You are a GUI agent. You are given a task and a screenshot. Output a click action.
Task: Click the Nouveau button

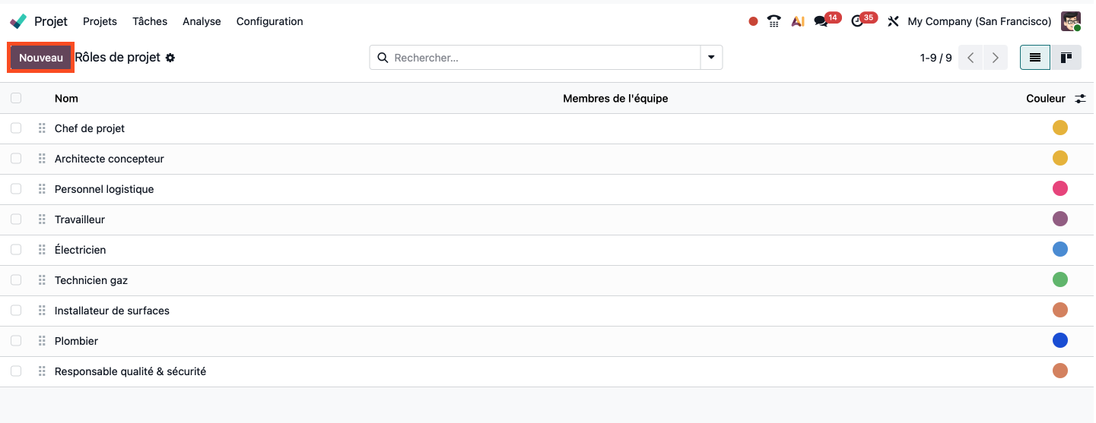(41, 58)
